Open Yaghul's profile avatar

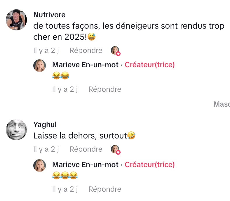(16, 129)
